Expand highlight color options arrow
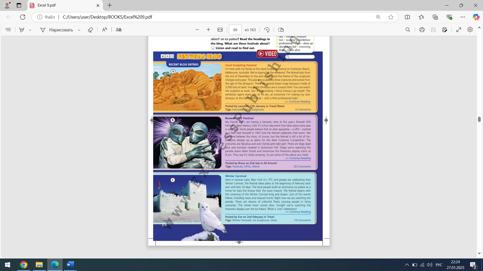The image size is (483, 271). (x=30, y=30)
